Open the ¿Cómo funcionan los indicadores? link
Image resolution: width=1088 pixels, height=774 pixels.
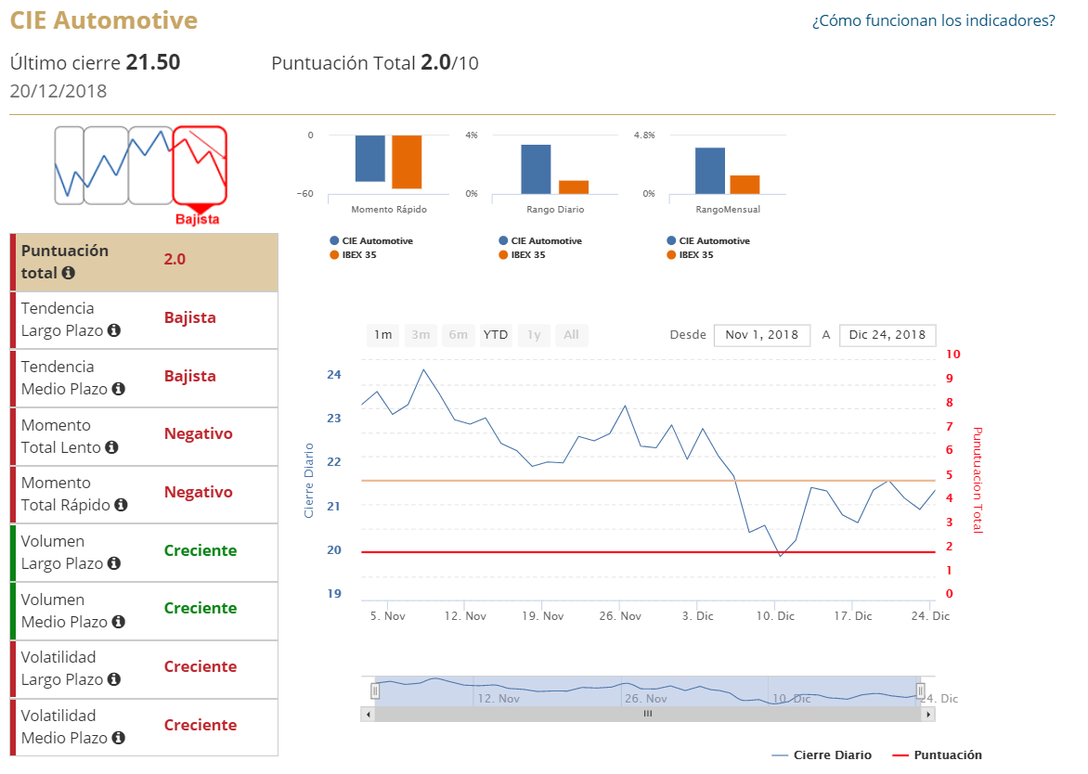933,20
